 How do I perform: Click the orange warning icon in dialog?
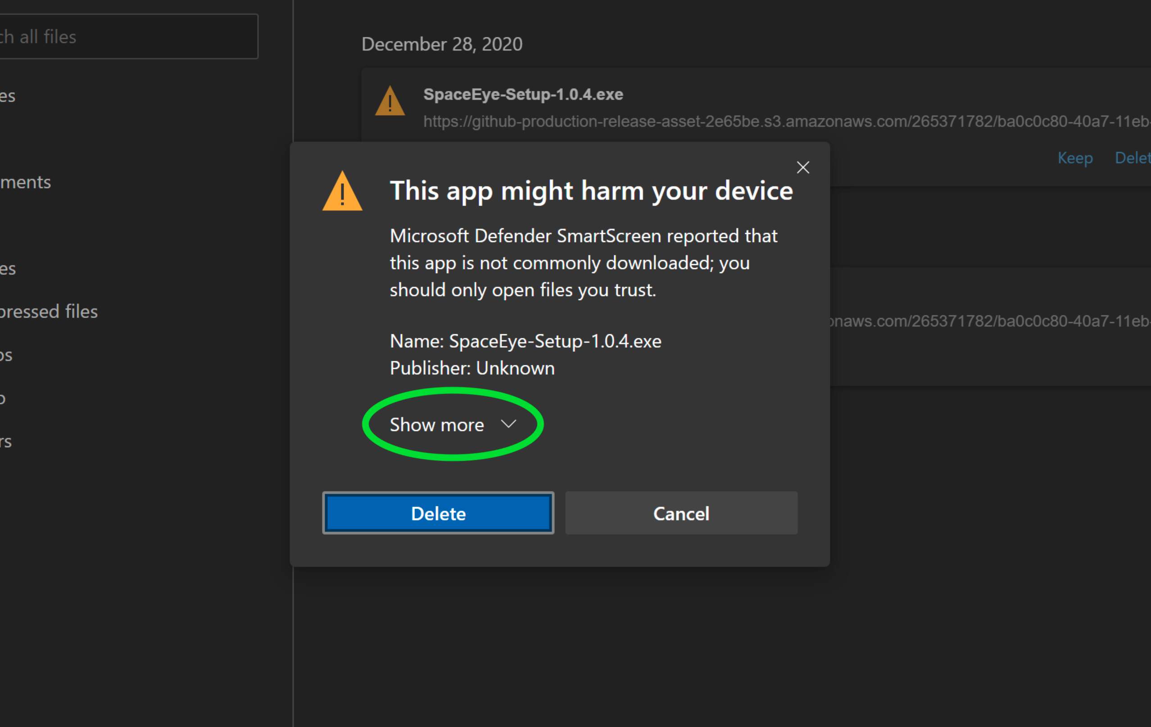[342, 191]
